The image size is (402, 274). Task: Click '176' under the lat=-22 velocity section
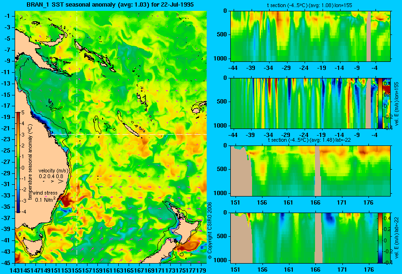click(369, 270)
